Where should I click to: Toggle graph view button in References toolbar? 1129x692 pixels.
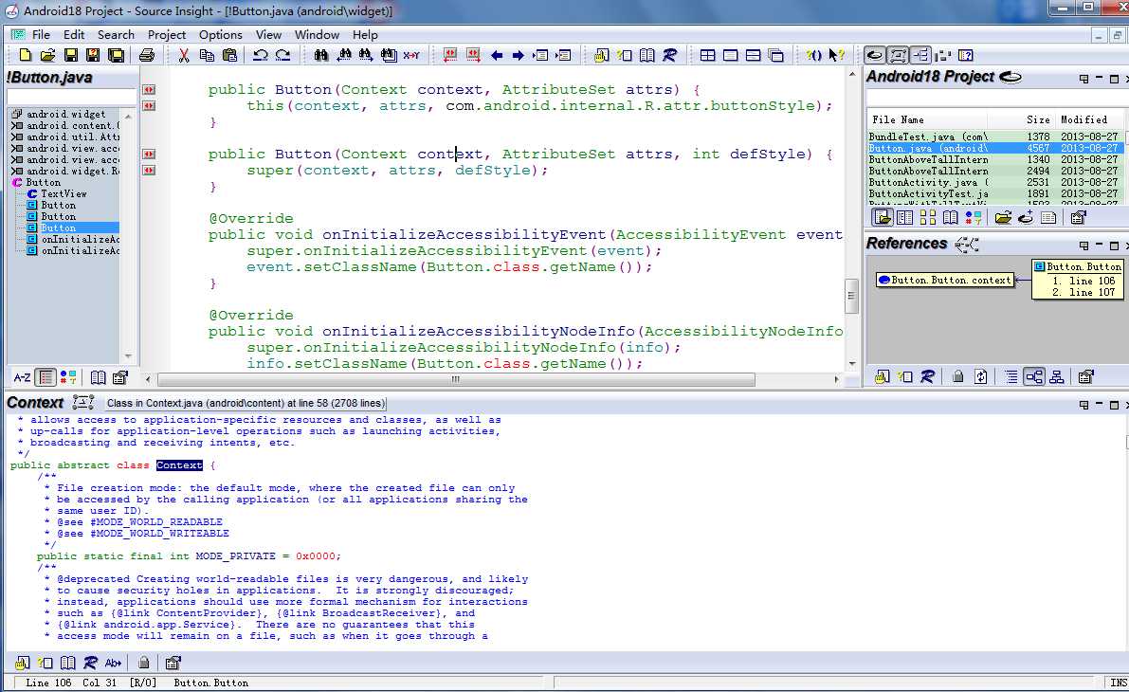click(x=1034, y=376)
